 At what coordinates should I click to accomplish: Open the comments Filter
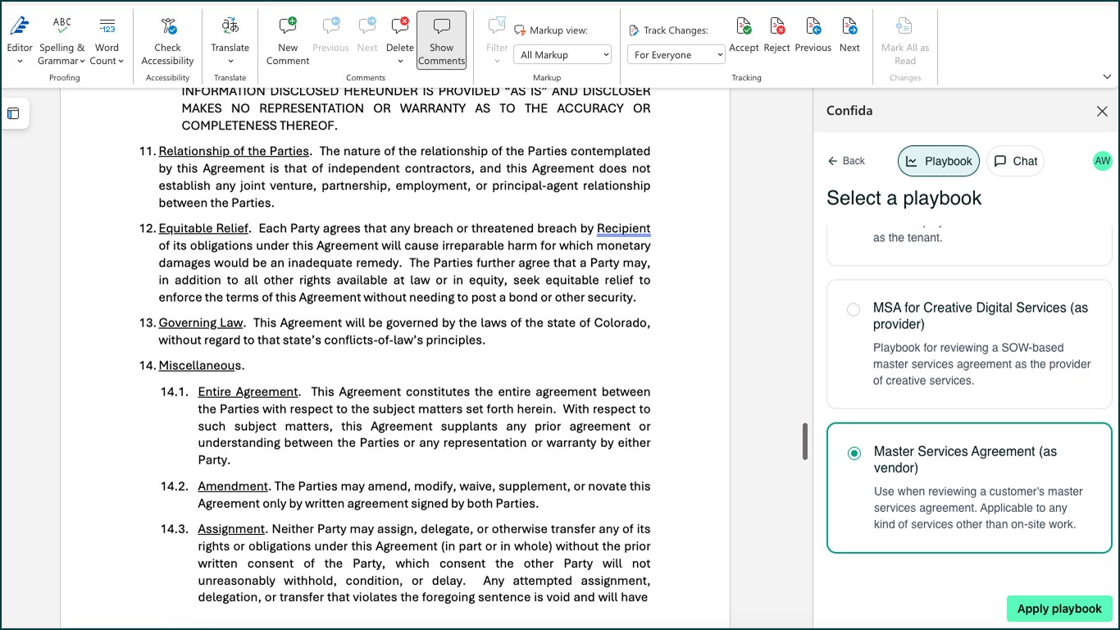click(x=497, y=33)
